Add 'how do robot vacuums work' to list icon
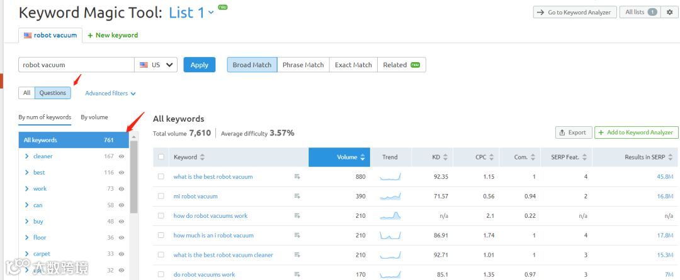The image size is (680, 280). pos(297,215)
